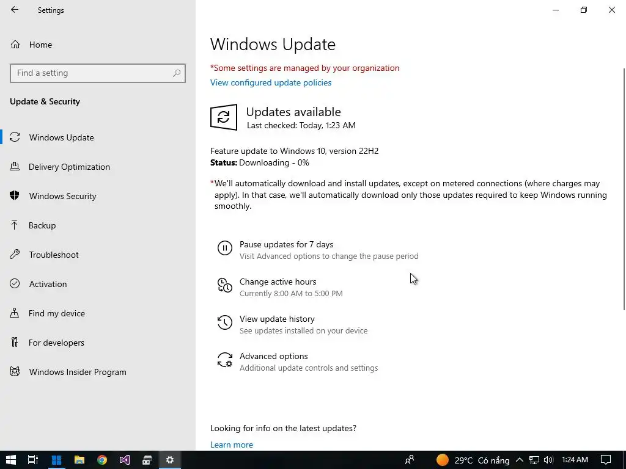Open Advanced options
Viewport: 626px width, 469px height.
pyautogui.click(x=298, y=362)
